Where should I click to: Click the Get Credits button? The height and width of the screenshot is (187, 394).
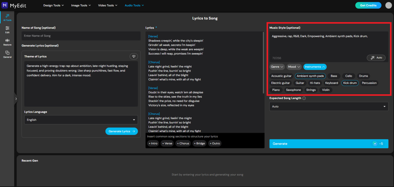[x=368, y=5]
